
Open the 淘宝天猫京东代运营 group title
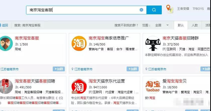(107, 81)
